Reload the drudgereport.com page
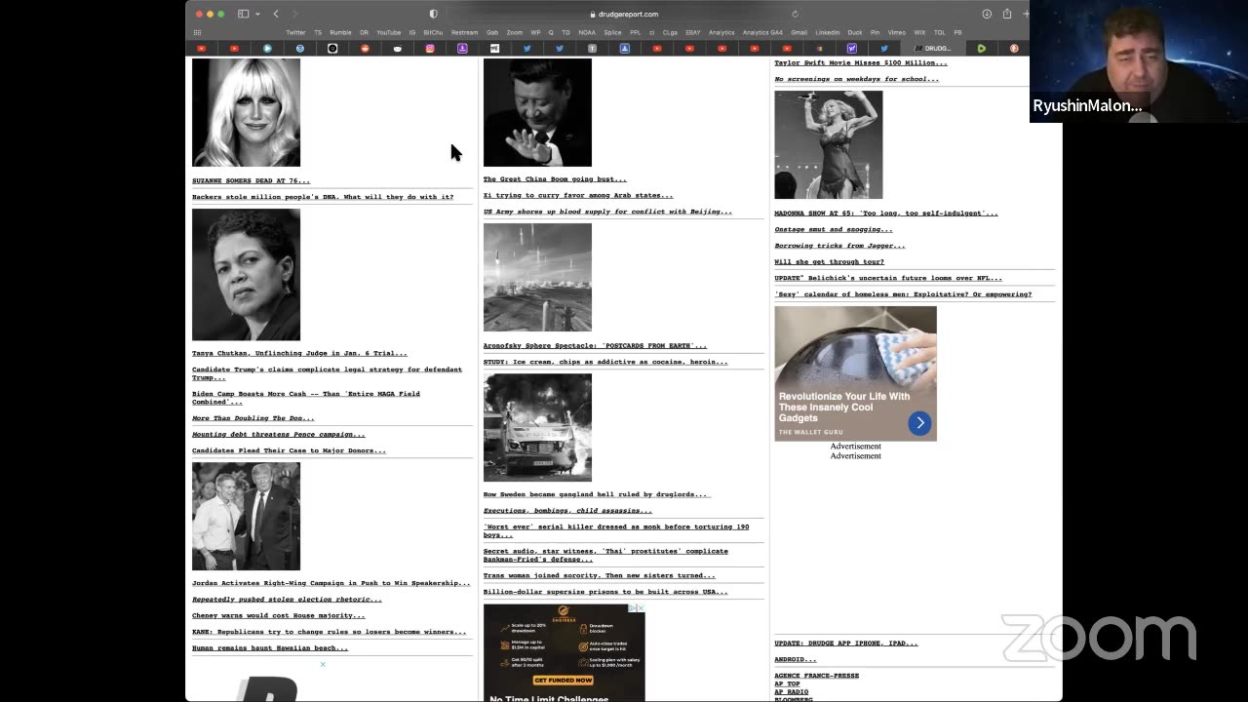This screenshot has width=1248, height=702. pos(795,14)
